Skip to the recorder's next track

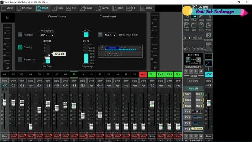click(x=198, y=49)
